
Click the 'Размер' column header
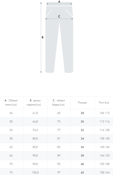click(82, 103)
